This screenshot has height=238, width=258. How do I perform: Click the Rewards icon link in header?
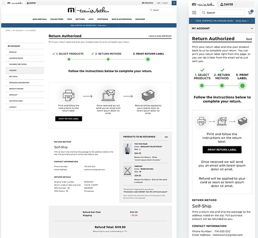pyautogui.click(x=148, y=3)
